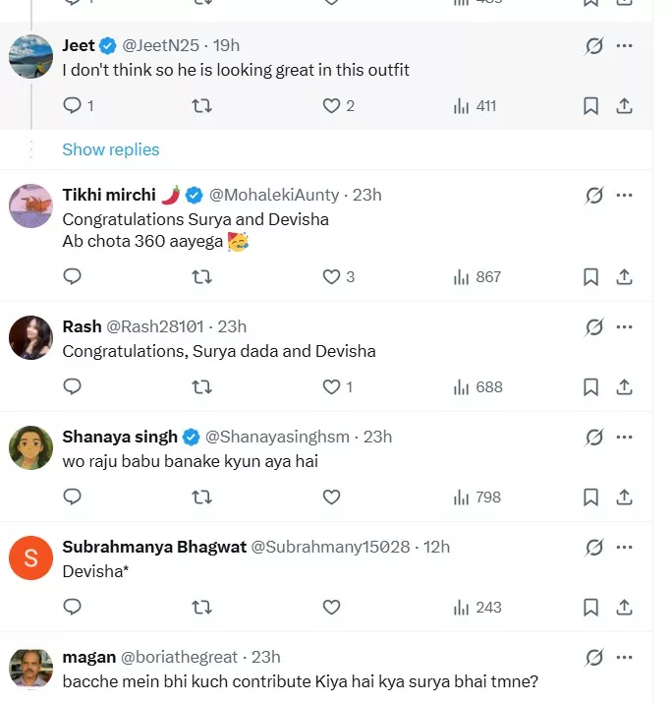Open more options on Rash's tweet

click(x=624, y=326)
